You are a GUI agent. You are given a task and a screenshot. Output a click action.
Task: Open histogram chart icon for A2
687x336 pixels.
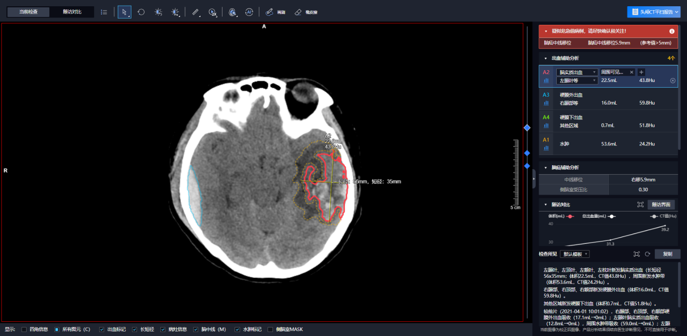(x=547, y=81)
